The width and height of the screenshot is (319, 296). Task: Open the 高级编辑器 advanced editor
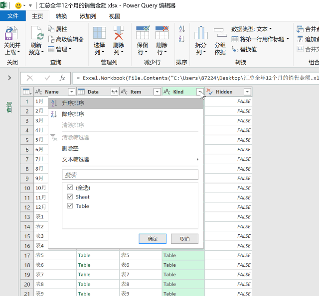pos(66,39)
